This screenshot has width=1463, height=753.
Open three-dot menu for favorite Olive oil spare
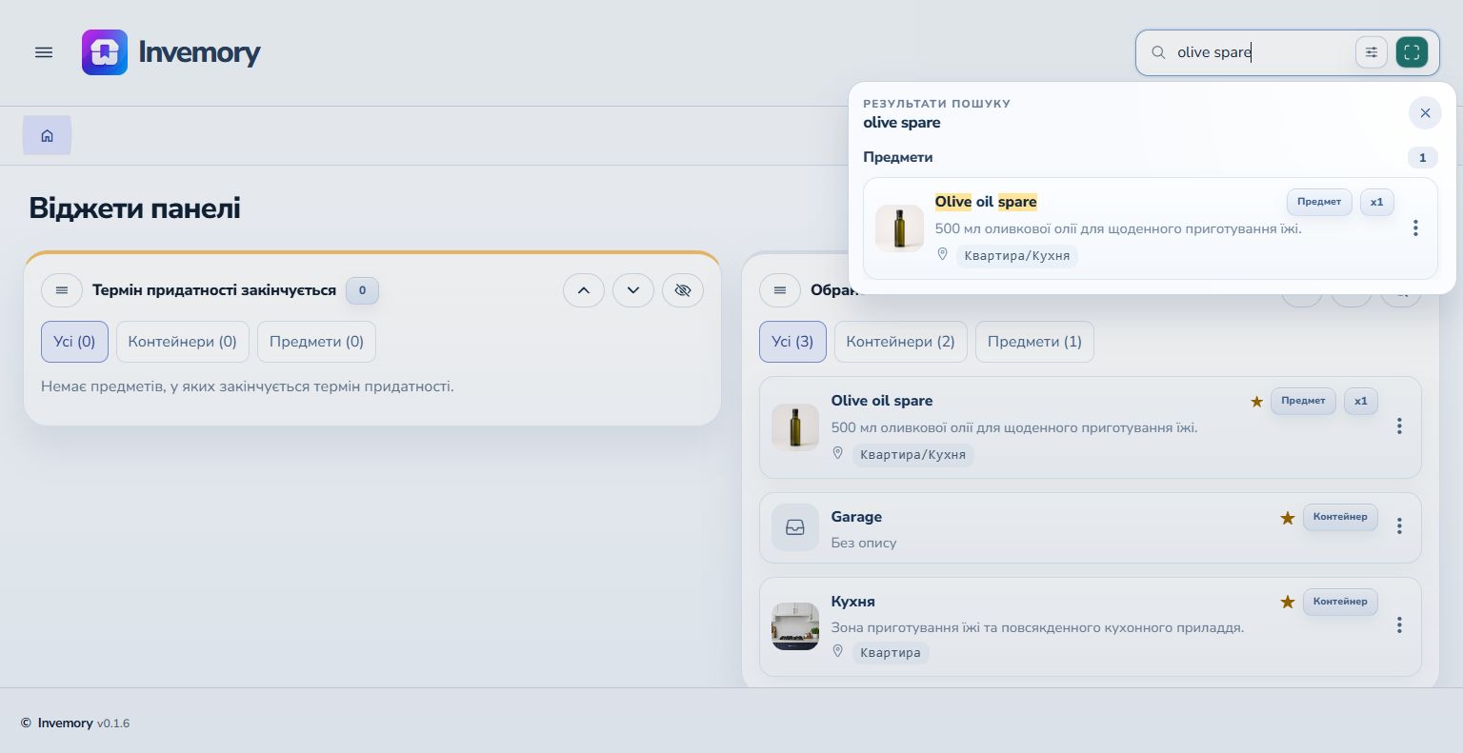point(1399,426)
